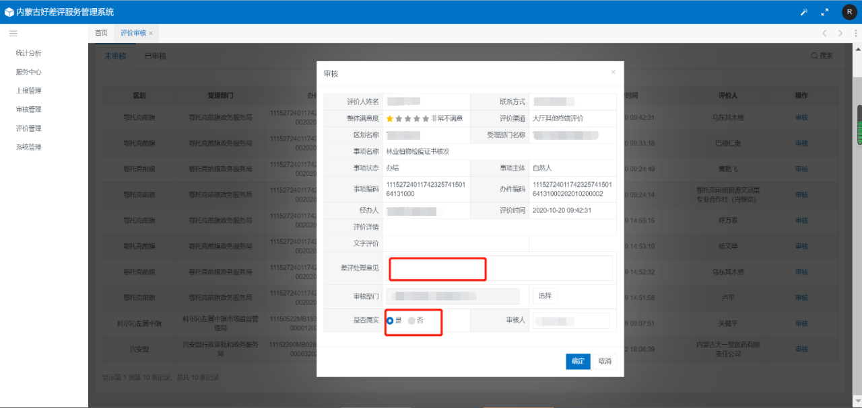Click 审核 link in 杨文举 row
The height and width of the screenshot is (408, 862).
click(801, 246)
